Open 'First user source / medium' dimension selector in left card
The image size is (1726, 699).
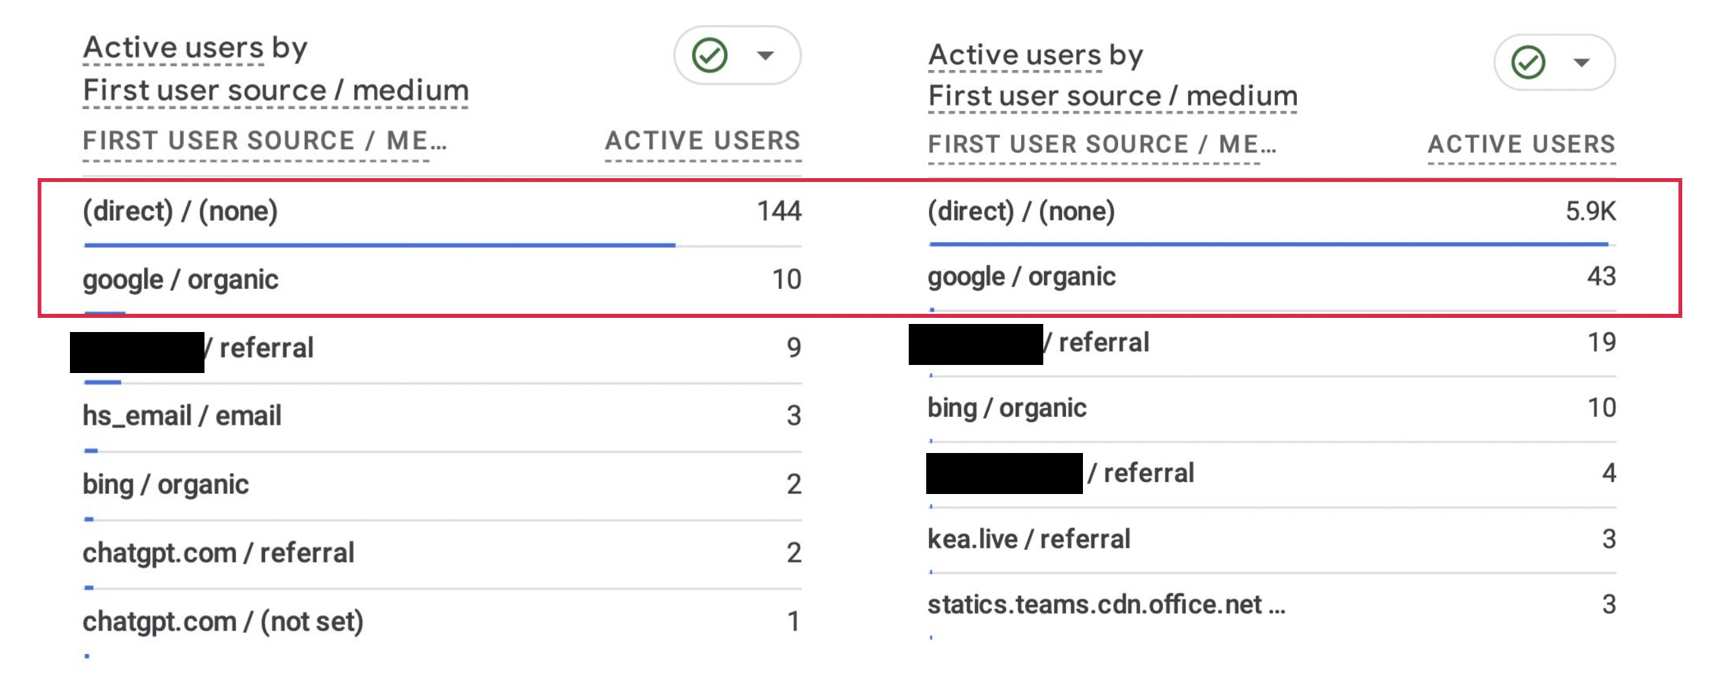(276, 91)
